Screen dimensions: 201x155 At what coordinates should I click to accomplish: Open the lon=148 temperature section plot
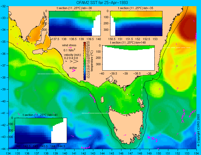click(128, 58)
